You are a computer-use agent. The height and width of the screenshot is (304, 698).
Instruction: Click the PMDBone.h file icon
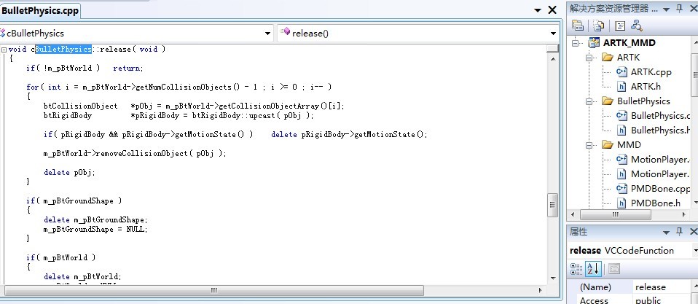(622, 203)
